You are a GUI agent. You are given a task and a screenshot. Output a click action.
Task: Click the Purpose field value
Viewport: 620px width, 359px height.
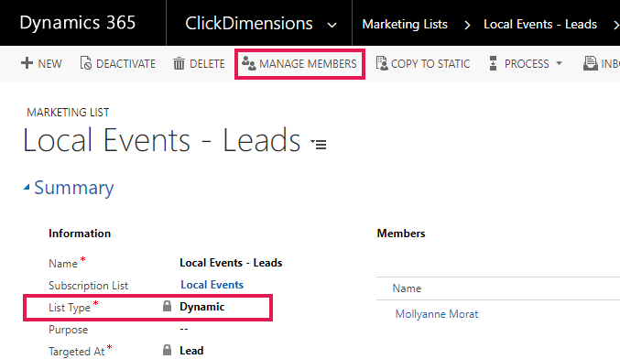point(184,329)
